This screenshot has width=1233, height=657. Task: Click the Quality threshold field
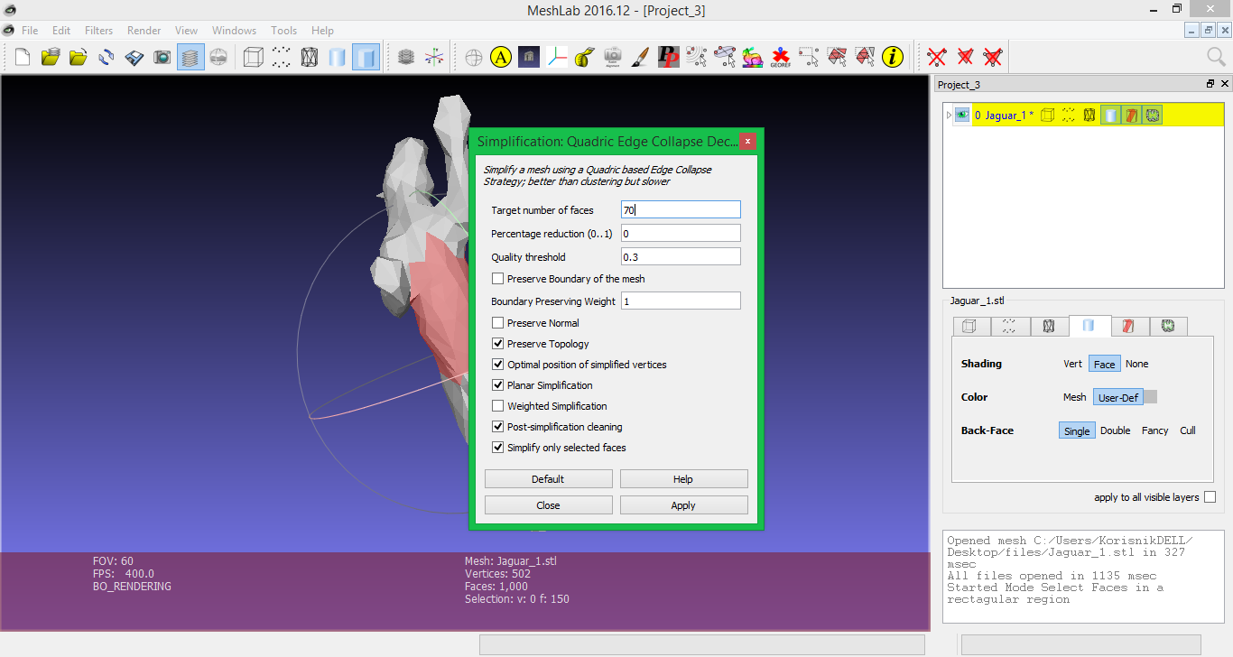[x=681, y=256]
